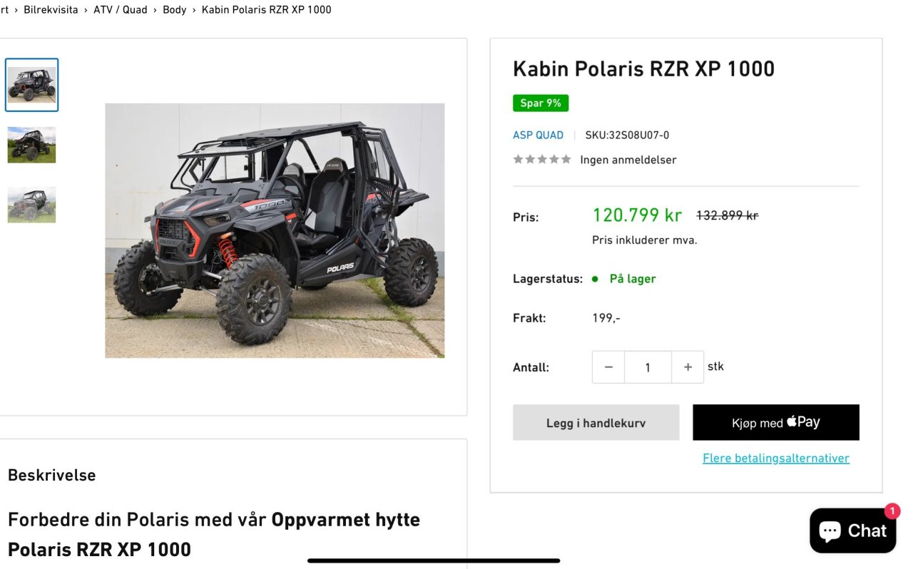The width and height of the screenshot is (913, 569).
Task: Click the chat notification badge
Action: (892, 511)
